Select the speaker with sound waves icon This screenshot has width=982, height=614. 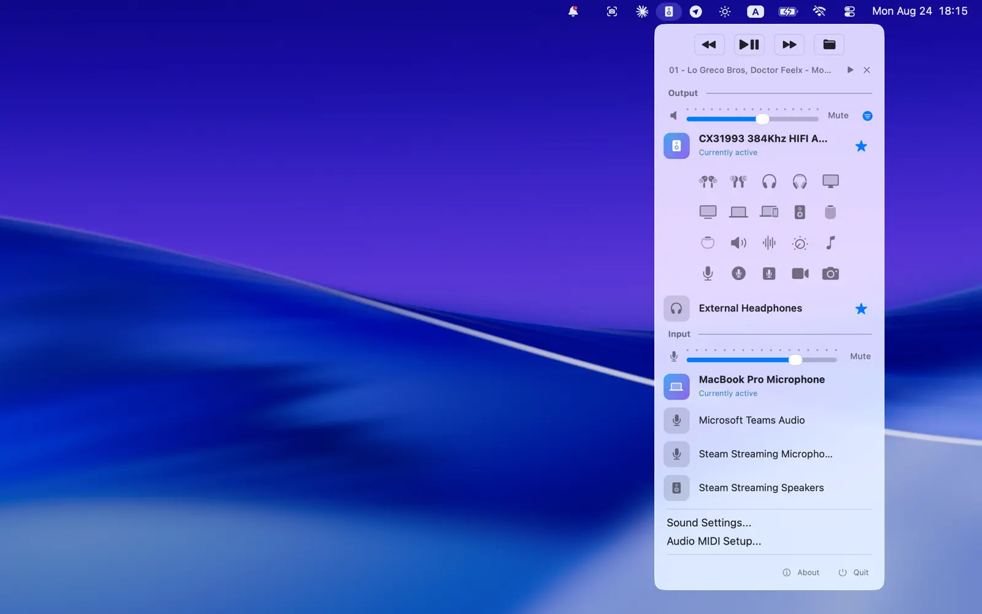[x=738, y=243]
